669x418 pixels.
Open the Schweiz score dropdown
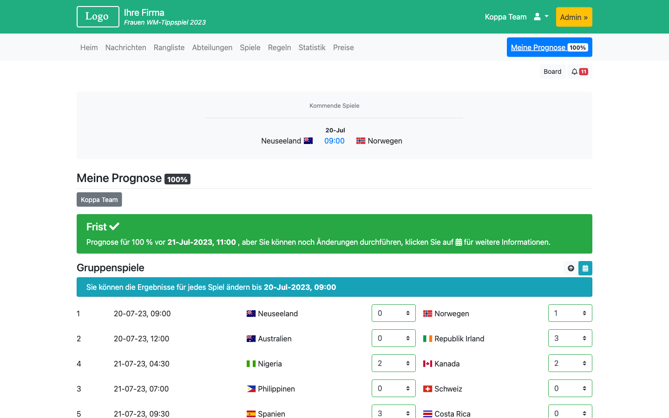point(570,388)
